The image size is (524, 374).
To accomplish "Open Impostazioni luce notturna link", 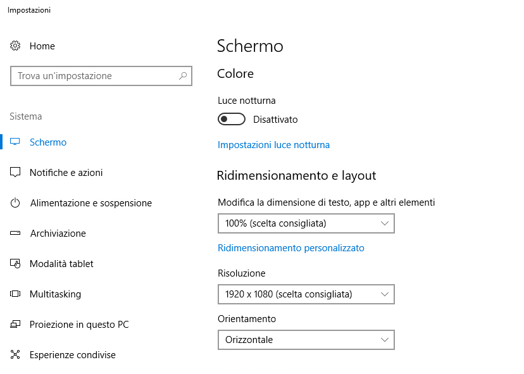I will [x=273, y=145].
